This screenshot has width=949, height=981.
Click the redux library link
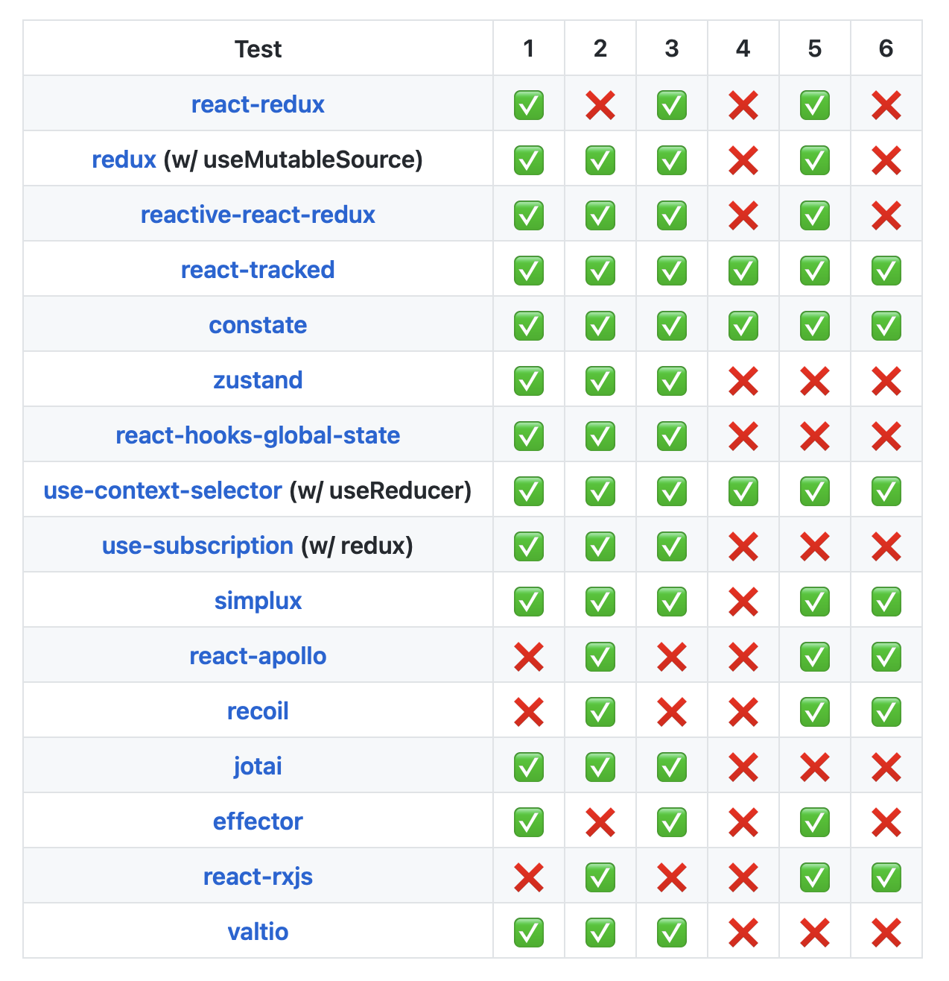[x=124, y=160]
